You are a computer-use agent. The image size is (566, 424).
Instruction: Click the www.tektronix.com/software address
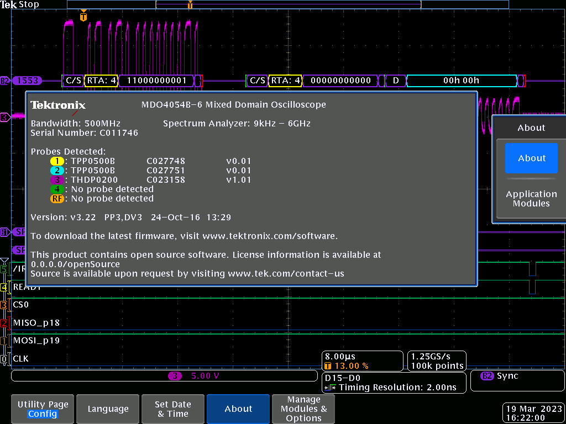[270, 236]
